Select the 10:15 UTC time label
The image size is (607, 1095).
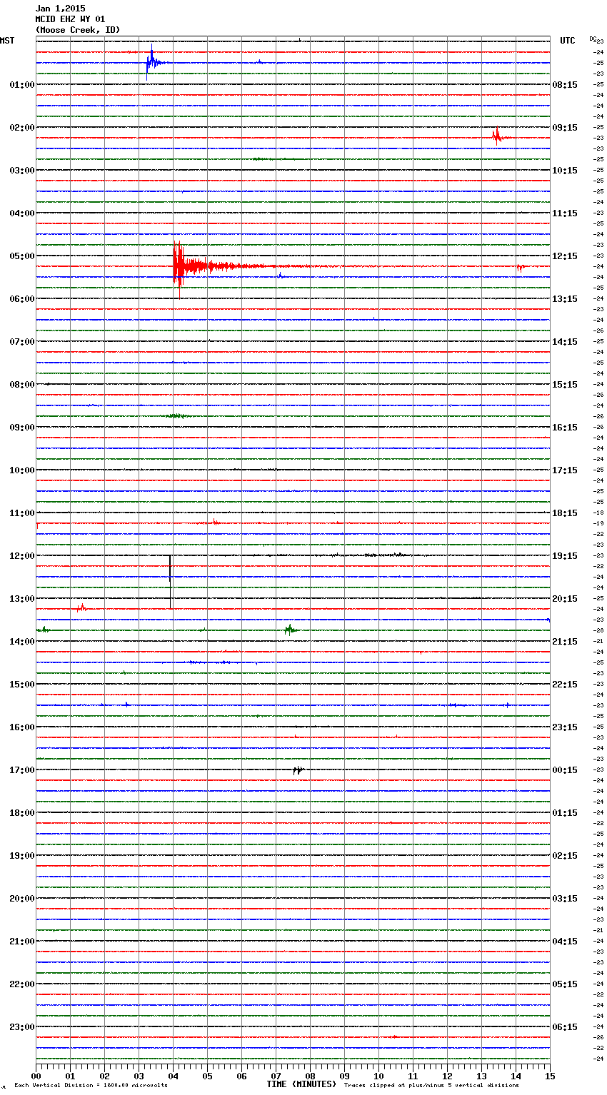565,171
